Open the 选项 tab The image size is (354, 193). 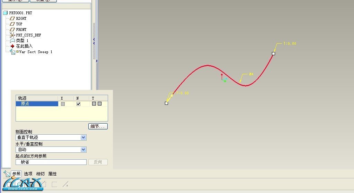[x=28, y=174]
